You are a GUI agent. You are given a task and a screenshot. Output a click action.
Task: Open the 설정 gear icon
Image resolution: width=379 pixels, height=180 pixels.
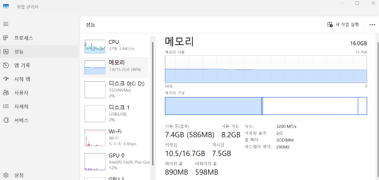[6, 175]
